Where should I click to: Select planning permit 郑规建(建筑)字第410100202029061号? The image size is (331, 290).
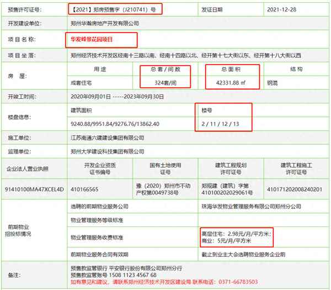227,189
